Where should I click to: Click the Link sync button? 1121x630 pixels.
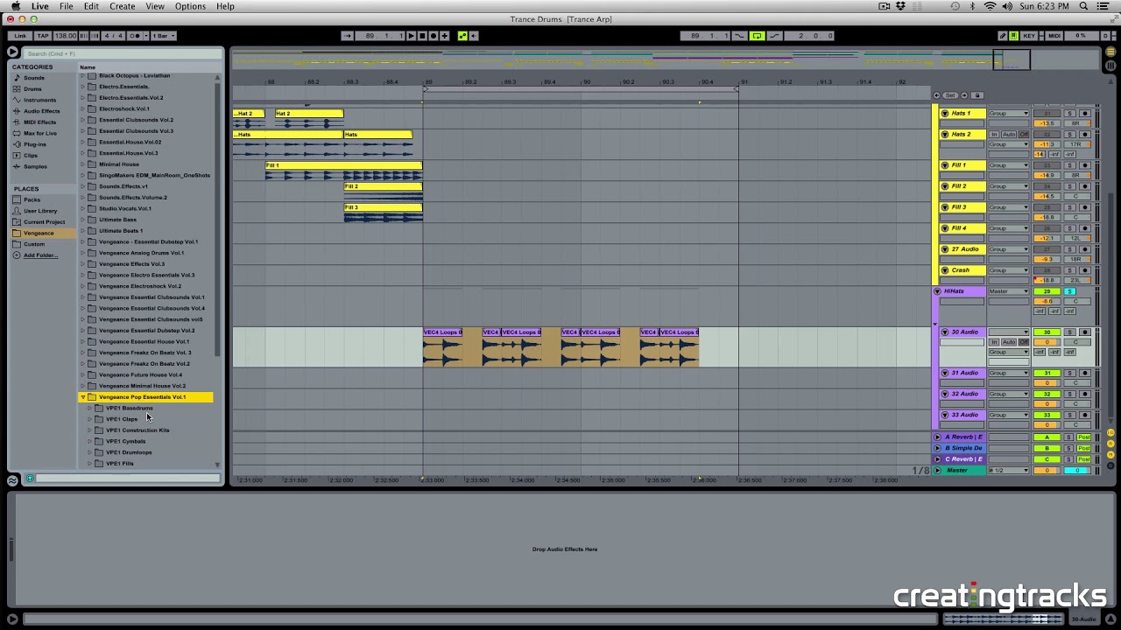pyautogui.click(x=20, y=36)
